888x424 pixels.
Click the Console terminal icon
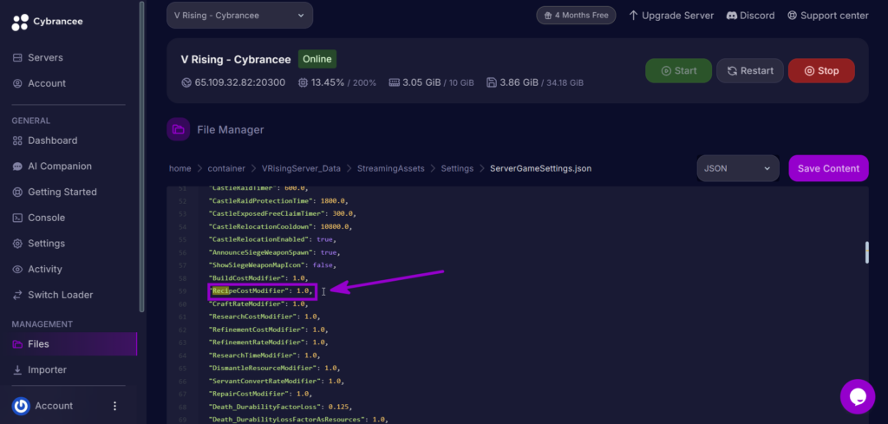tap(17, 218)
